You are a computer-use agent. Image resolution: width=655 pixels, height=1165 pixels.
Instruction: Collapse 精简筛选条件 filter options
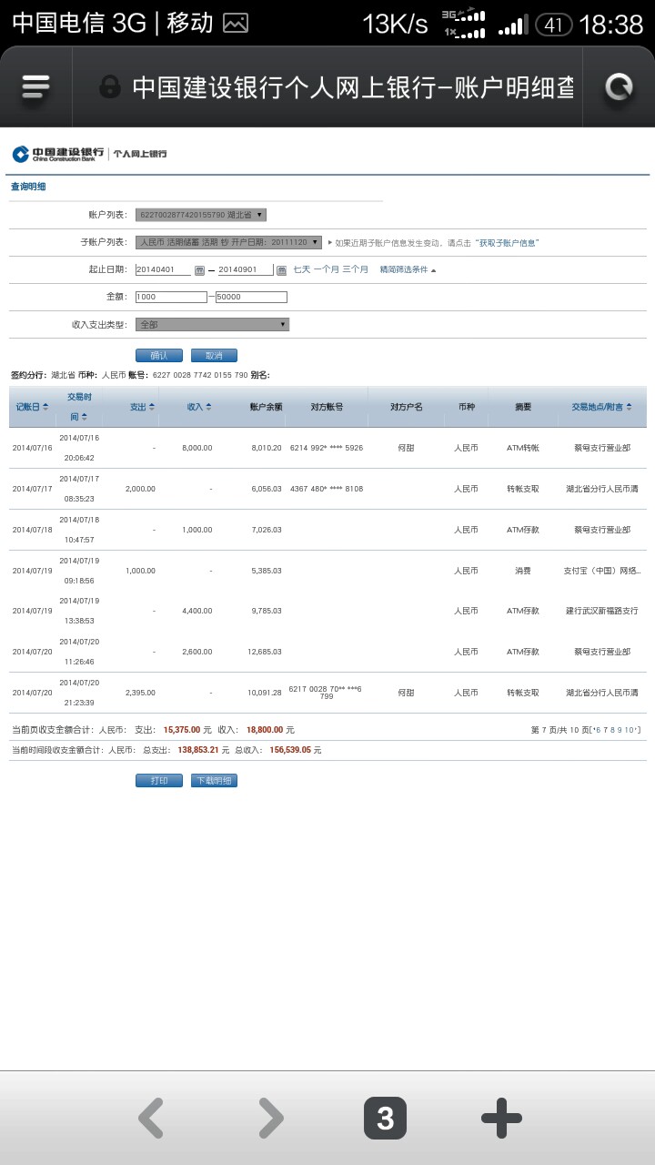point(408,270)
